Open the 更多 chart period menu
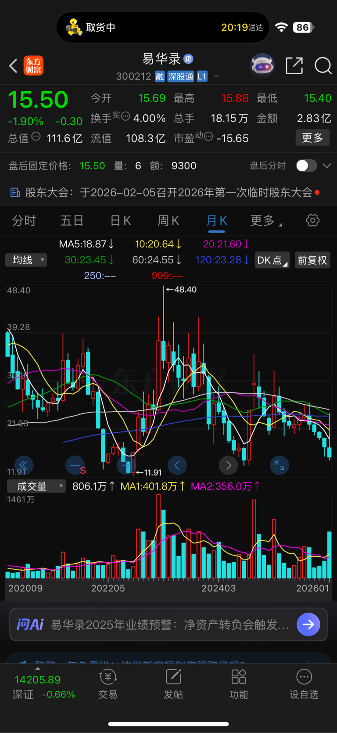The image size is (337, 733). 266,220
